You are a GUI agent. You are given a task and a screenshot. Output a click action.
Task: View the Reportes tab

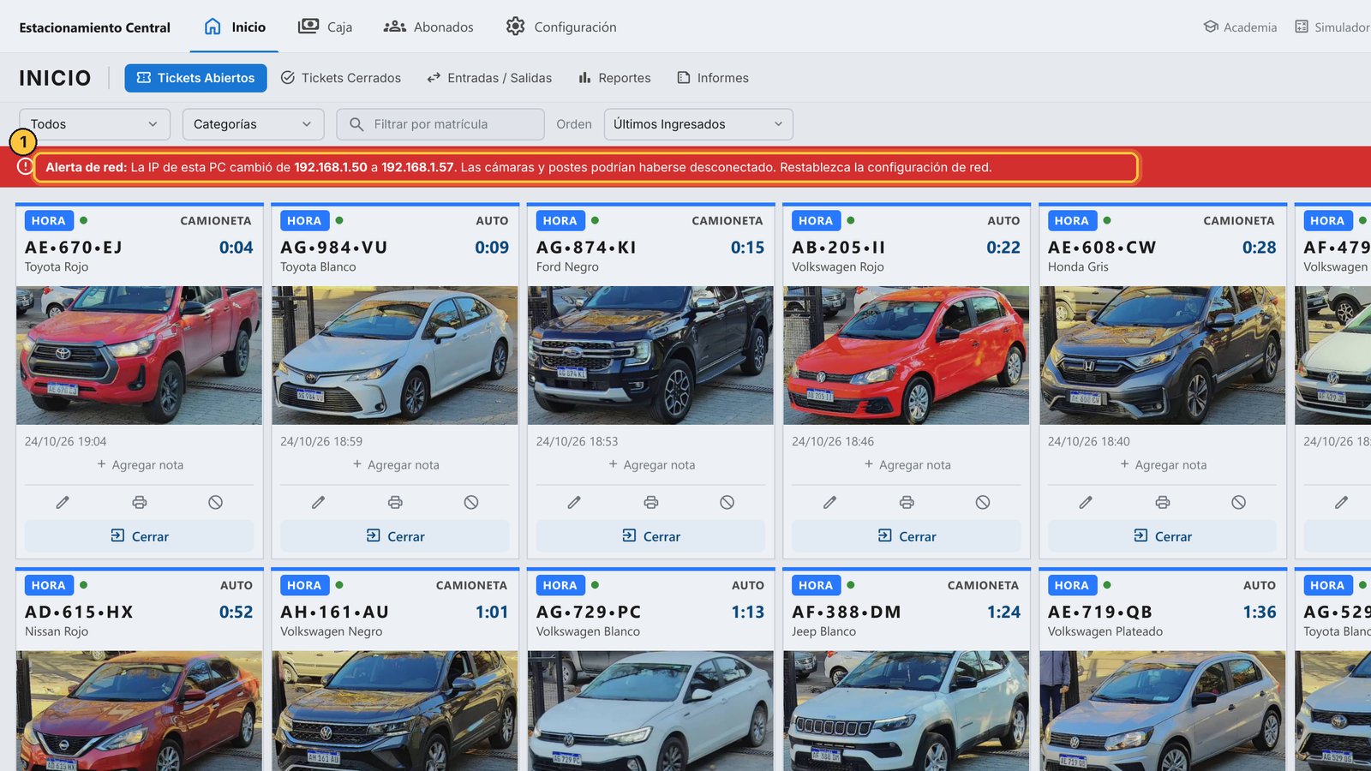coord(614,78)
